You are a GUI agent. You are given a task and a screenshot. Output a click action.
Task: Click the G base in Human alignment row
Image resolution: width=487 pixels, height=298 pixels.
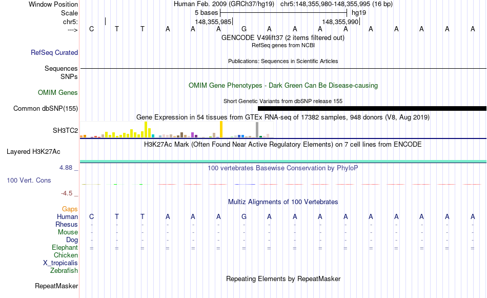(x=244, y=216)
